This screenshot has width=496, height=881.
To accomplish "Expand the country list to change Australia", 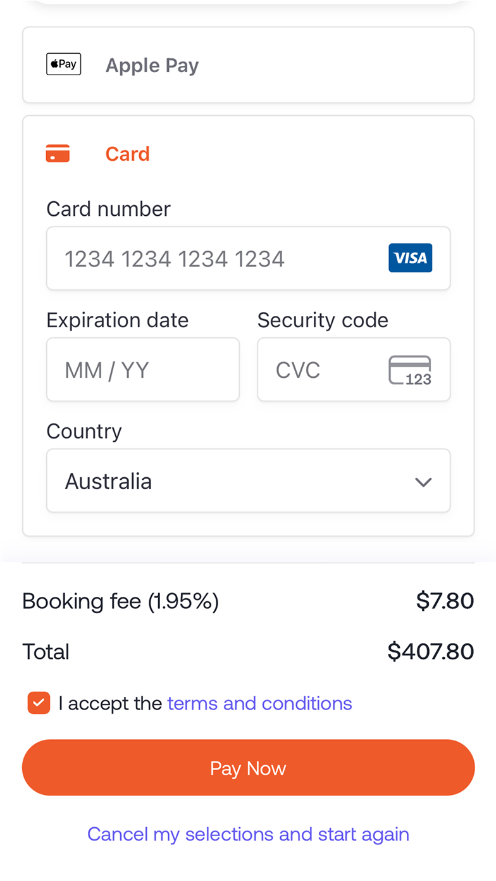I will click(x=248, y=481).
